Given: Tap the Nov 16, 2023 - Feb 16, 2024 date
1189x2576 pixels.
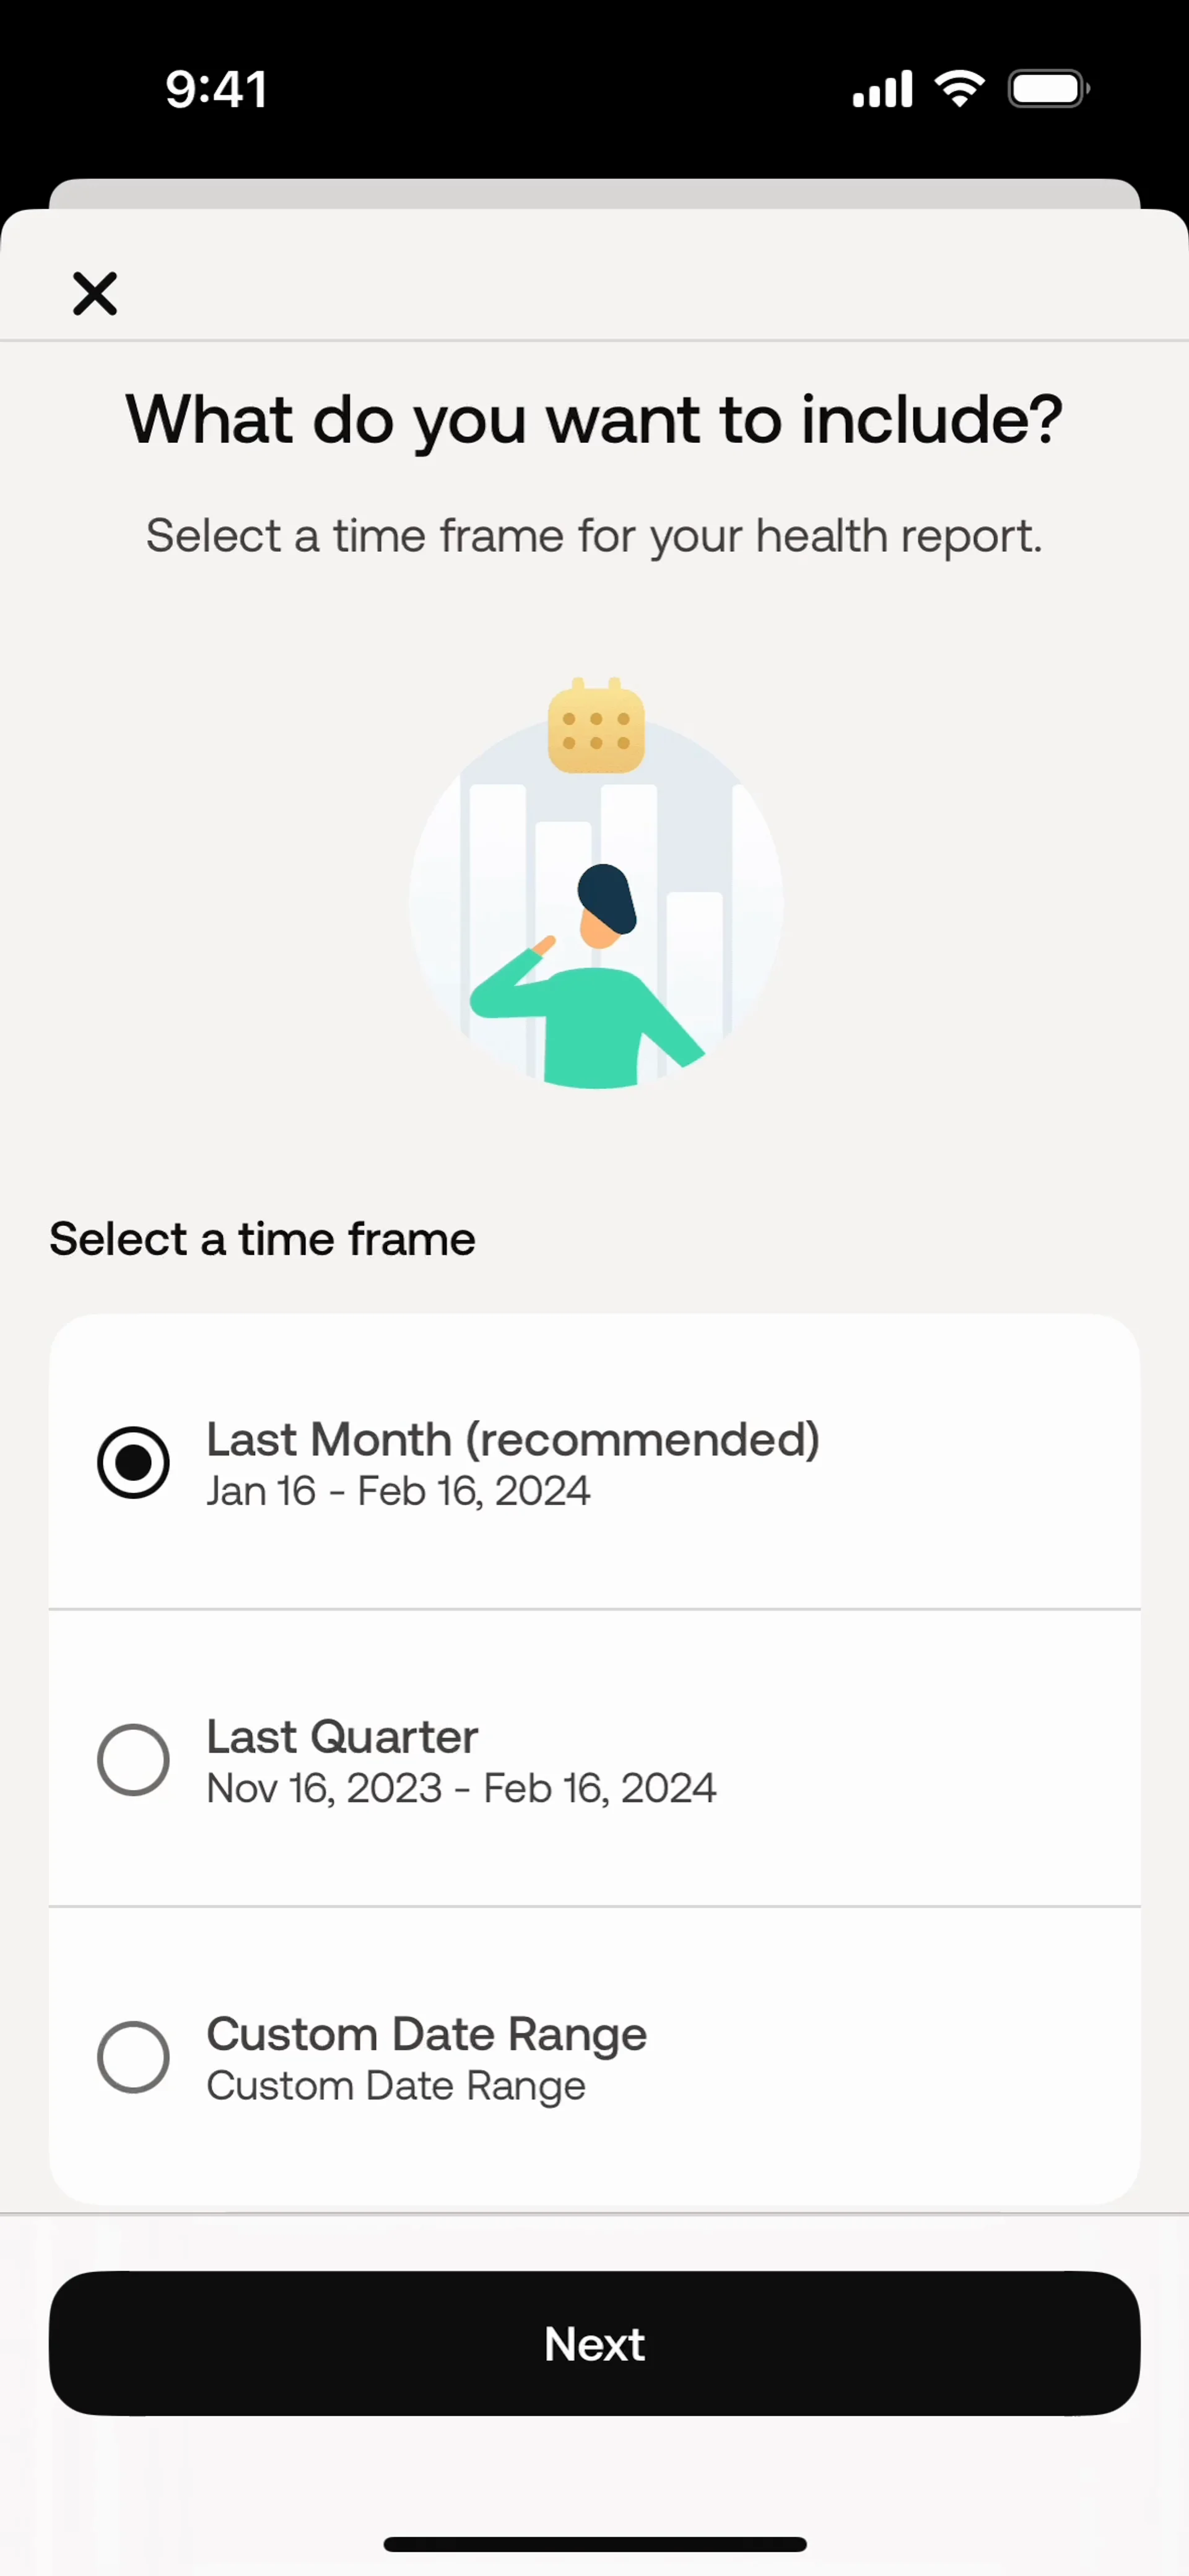Looking at the screenshot, I should (461, 1788).
